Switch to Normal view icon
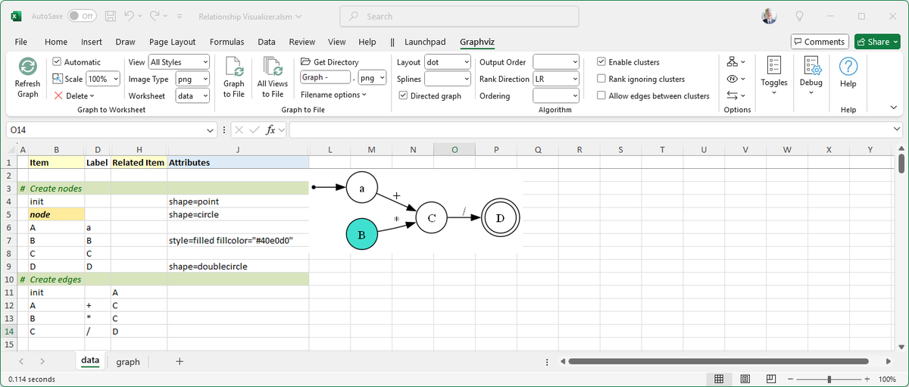Screen dimensions: 909x387 pyautogui.click(x=719, y=379)
